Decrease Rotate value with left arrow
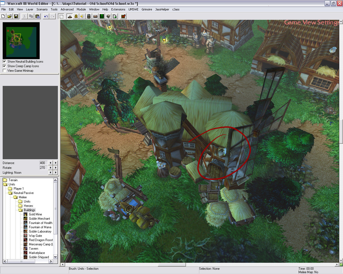This screenshot has height=274, width=343. click(50, 168)
